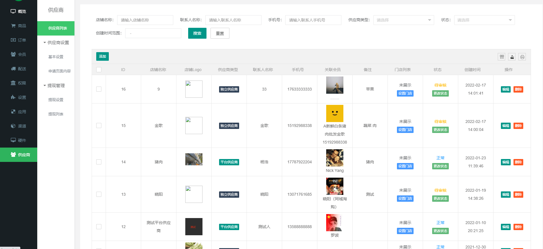The height and width of the screenshot is (249, 543).
Task: Click the print table icon
Action: (x=522, y=57)
